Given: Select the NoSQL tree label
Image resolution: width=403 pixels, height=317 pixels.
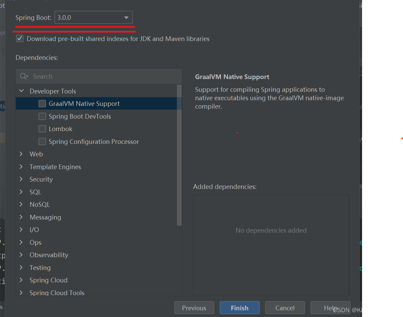Looking at the screenshot, I should click(x=40, y=204).
